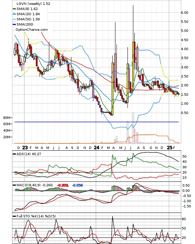Click the ADX 50 scale label
The height and width of the screenshot is (244, 195).
[184, 157]
